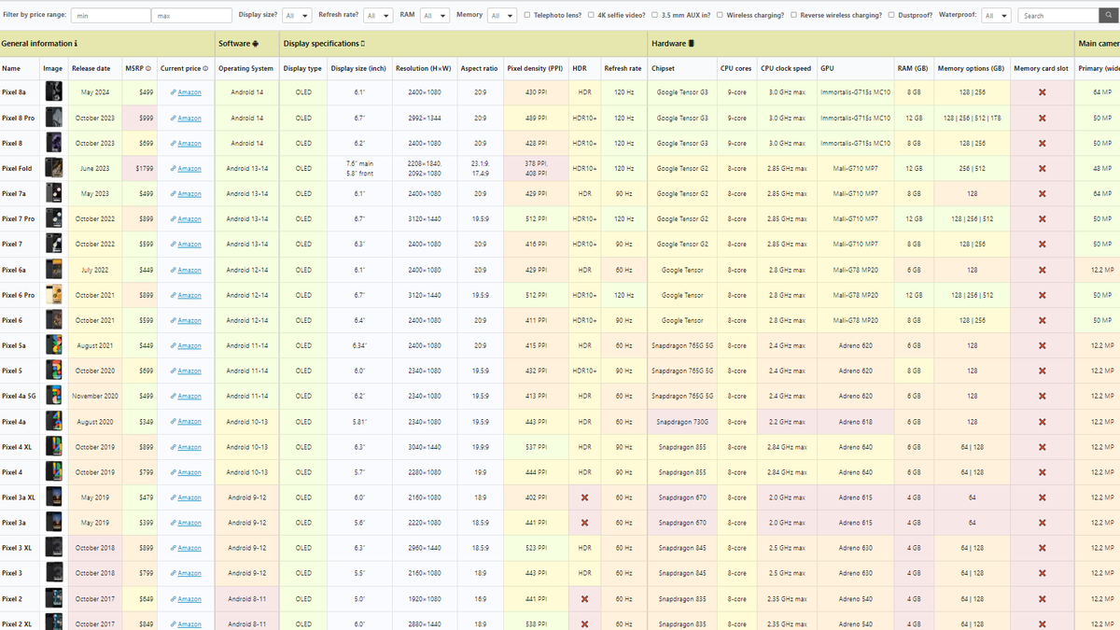The image size is (1120, 630).
Task: Open the Display size dropdown
Action: 297,16
